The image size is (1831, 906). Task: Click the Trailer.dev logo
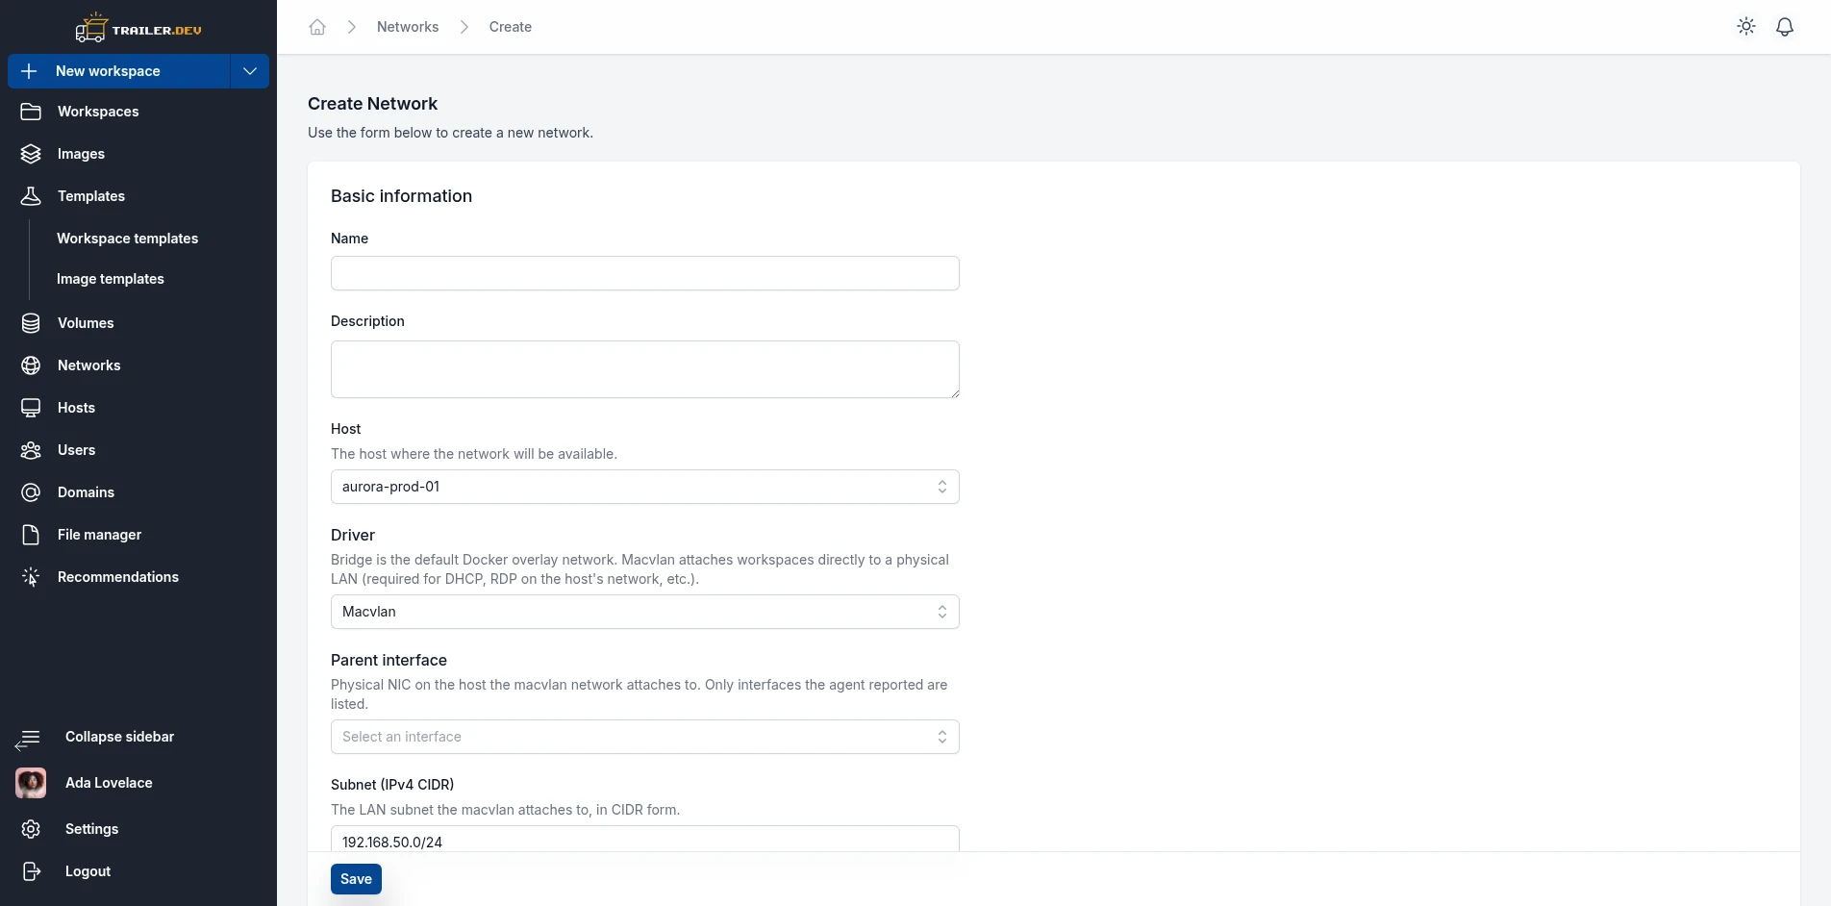point(138,28)
